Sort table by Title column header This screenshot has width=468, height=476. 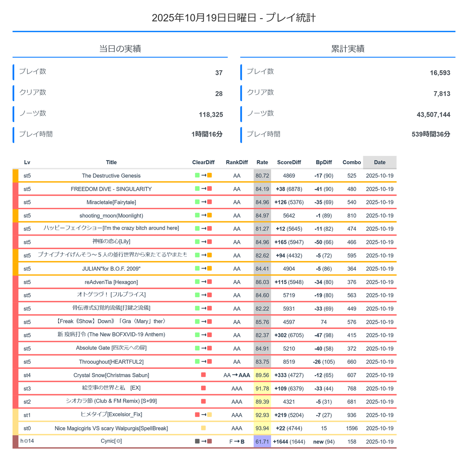pyautogui.click(x=112, y=162)
